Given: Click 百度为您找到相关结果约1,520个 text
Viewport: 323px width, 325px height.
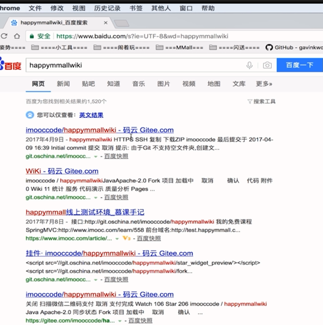Looking at the screenshot, I should (66, 102).
